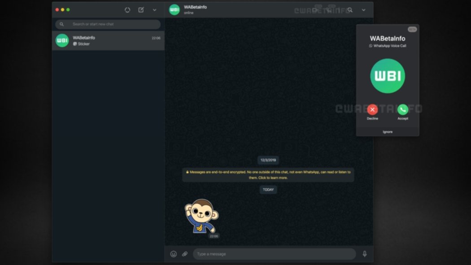471x265 pixels.
Task: Click the 22:06 timestamp in chat list
Action: point(156,38)
